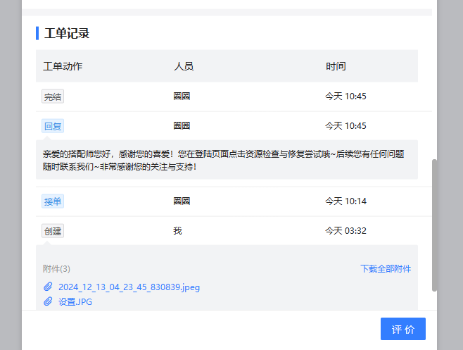Open attachment 2024_12_13_04_23_45_830839.jpeg
The width and height of the screenshot is (463, 350).
[x=129, y=287]
